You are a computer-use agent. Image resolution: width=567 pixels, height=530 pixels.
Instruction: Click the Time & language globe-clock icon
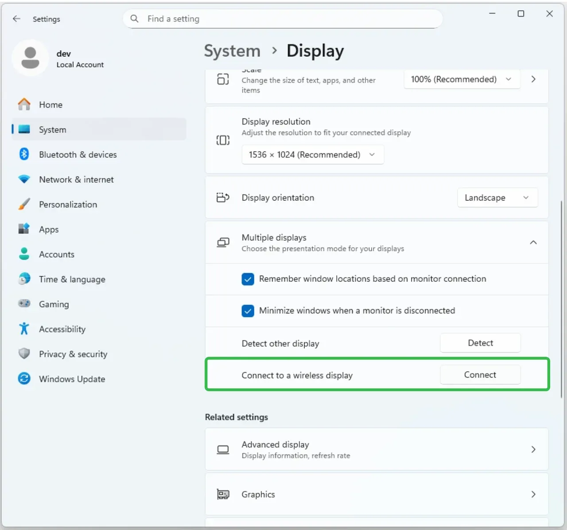24,279
